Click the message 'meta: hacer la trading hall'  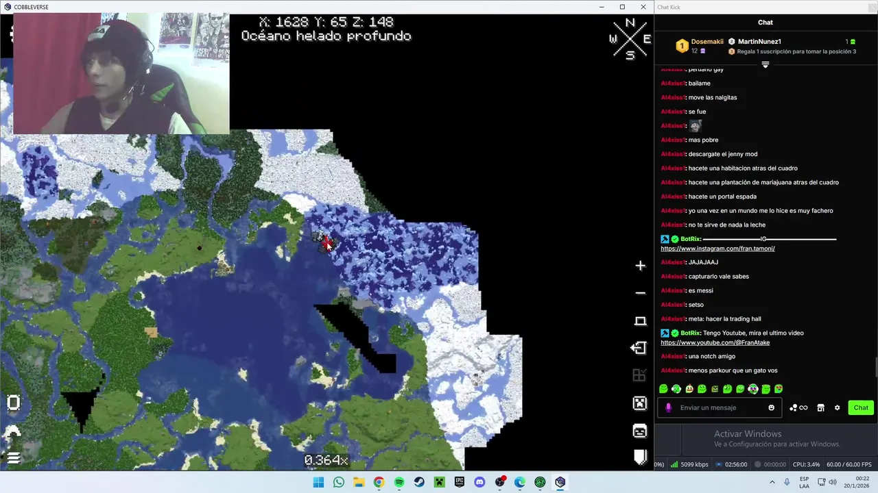click(724, 319)
